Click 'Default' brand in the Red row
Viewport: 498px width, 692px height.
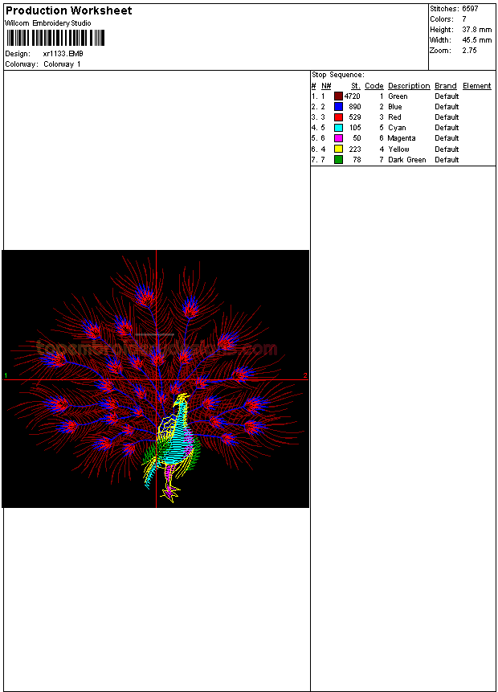click(x=447, y=117)
